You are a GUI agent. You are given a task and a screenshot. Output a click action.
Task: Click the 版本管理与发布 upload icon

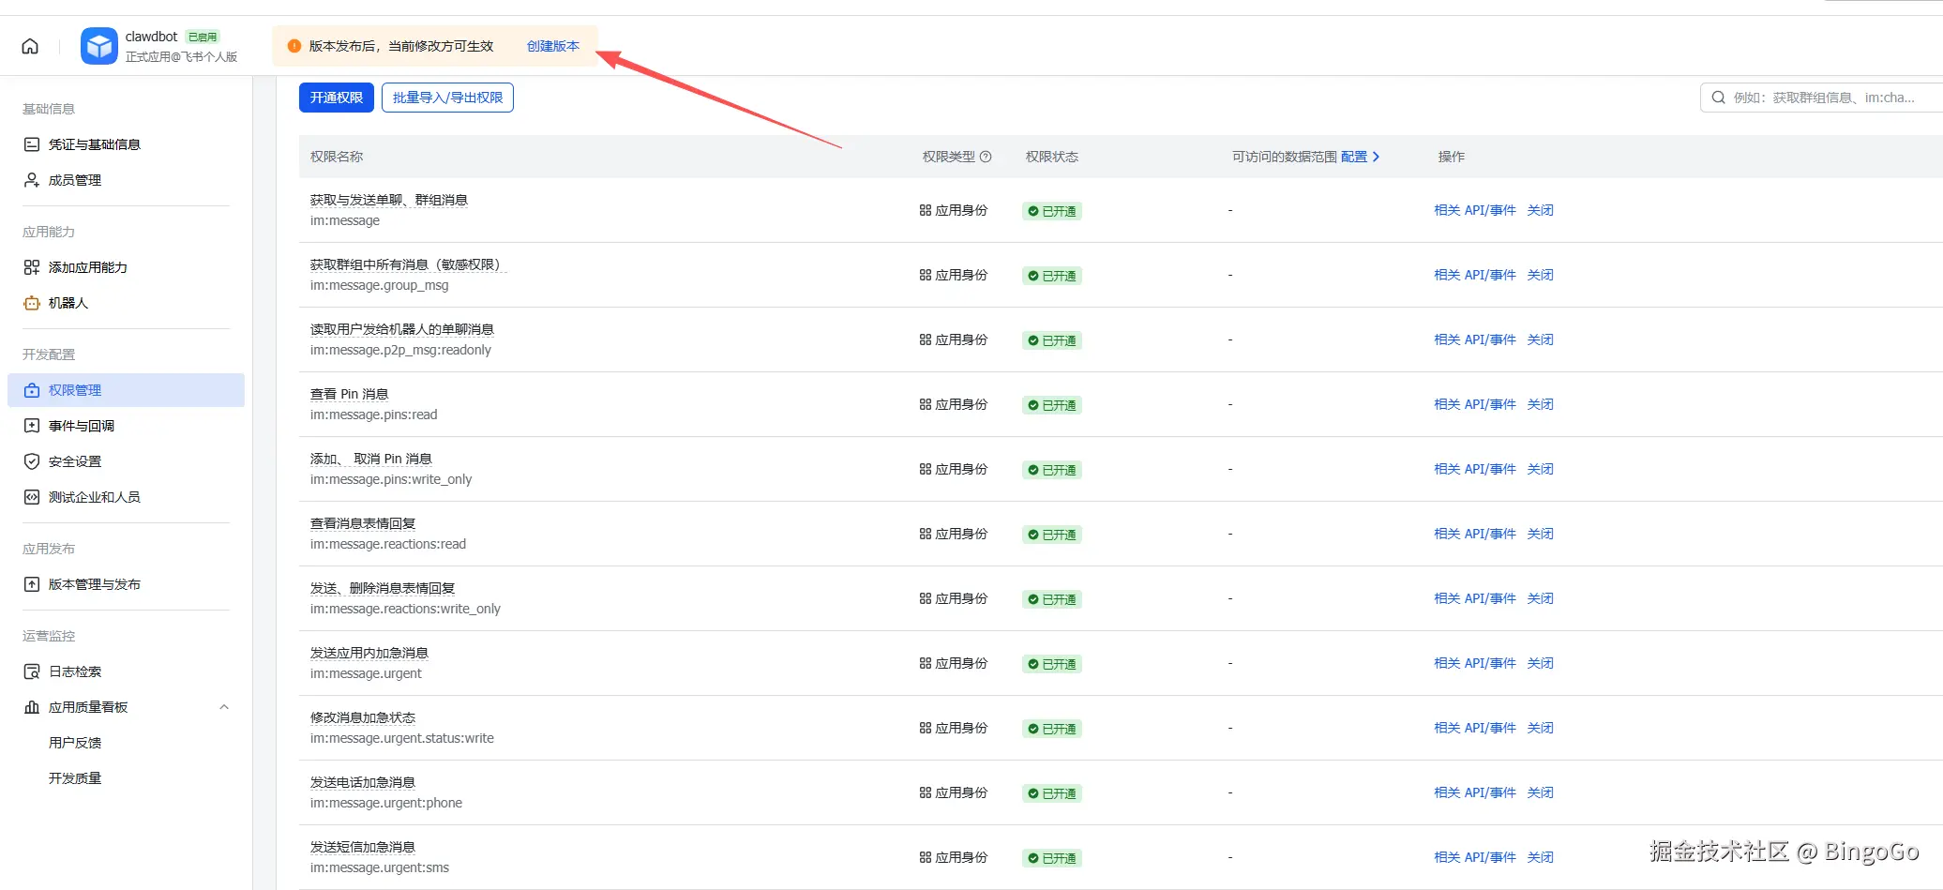(x=32, y=584)
